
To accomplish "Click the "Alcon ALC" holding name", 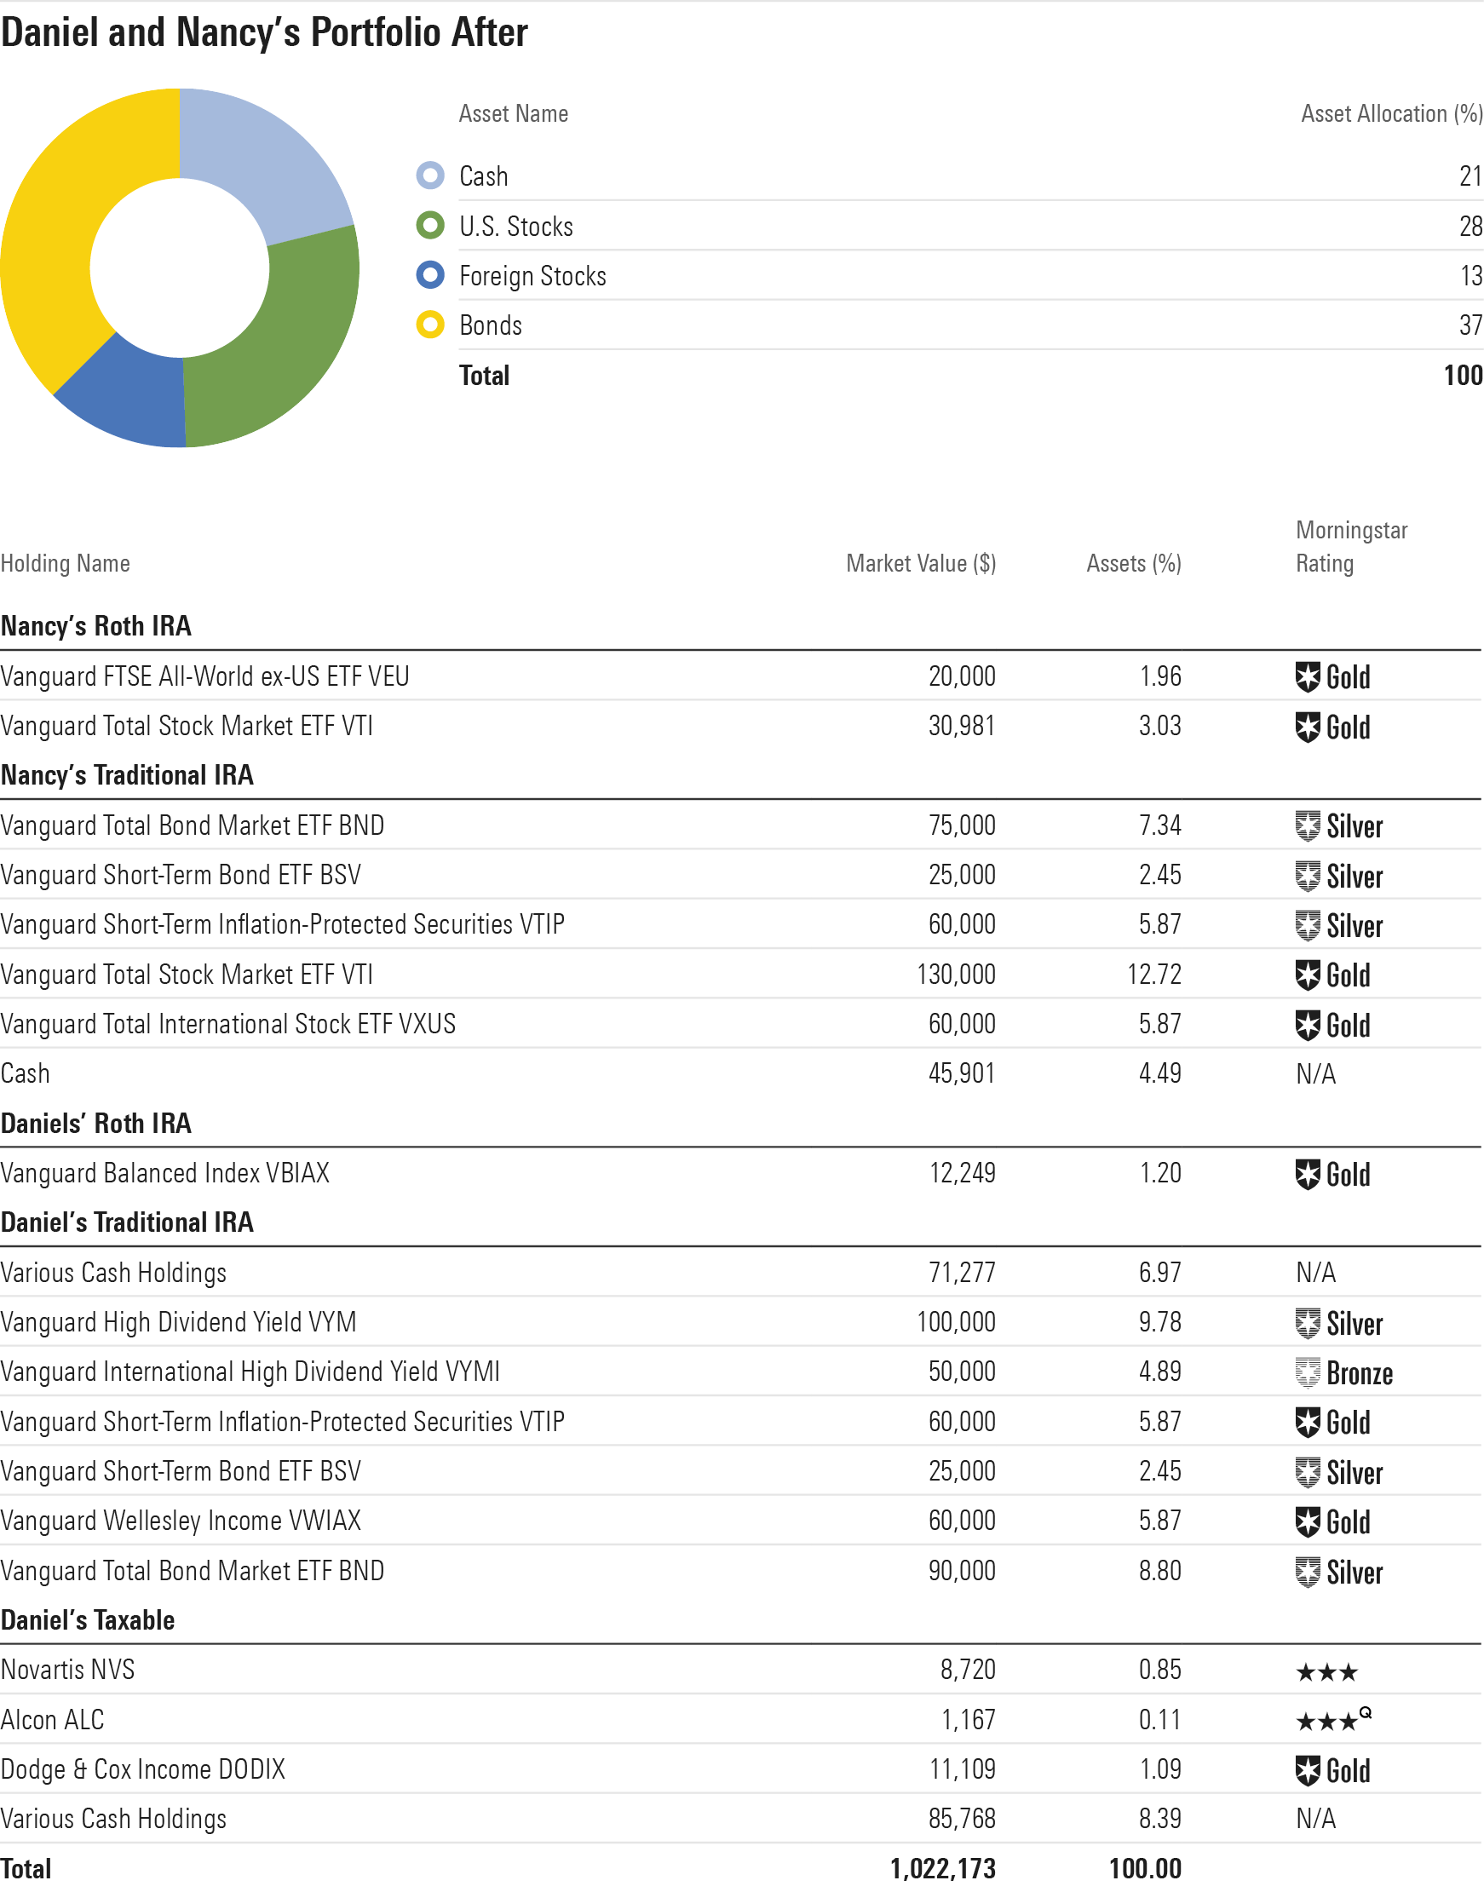I will click(x=52, y=1721).
